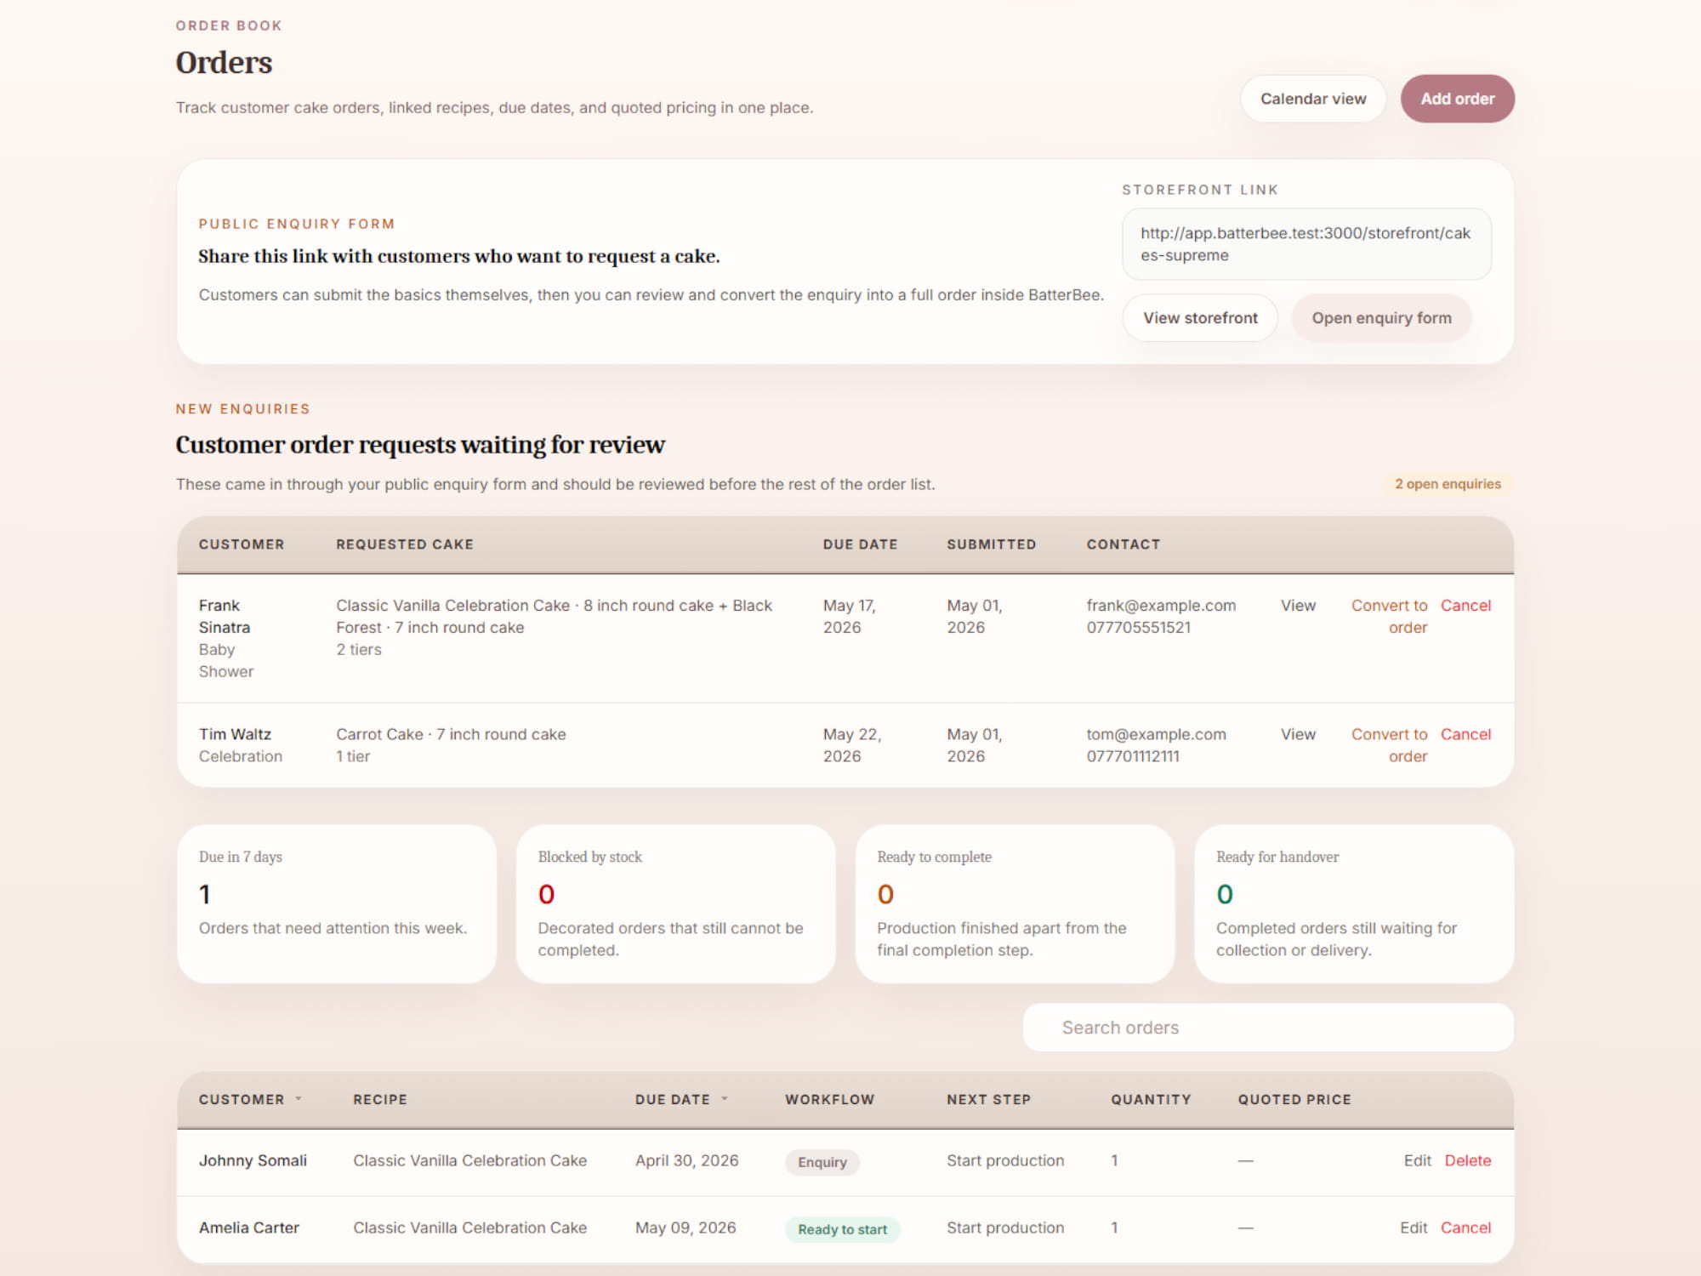The image size is (1701, 1276).
Task: Sort orders by Customer column arrow
Action: pos(299,1099)
